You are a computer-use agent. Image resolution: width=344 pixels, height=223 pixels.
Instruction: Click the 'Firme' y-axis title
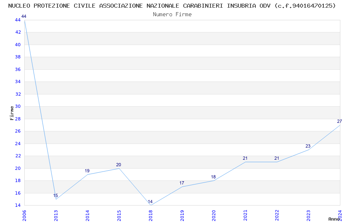click(12, 113)
